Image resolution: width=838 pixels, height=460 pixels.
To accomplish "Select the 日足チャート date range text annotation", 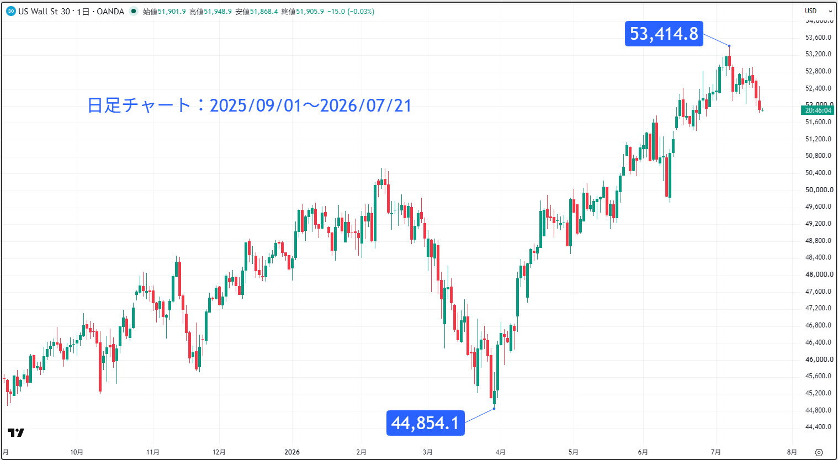I will [250, 105].
